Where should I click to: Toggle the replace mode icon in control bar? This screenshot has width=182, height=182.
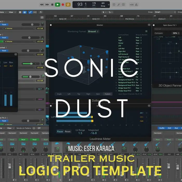pyautogui.click(x=114, y=5)
